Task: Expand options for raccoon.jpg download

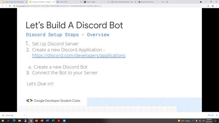Action: coord(24,115)
